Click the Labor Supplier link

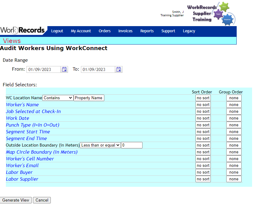tap(22, 179)
